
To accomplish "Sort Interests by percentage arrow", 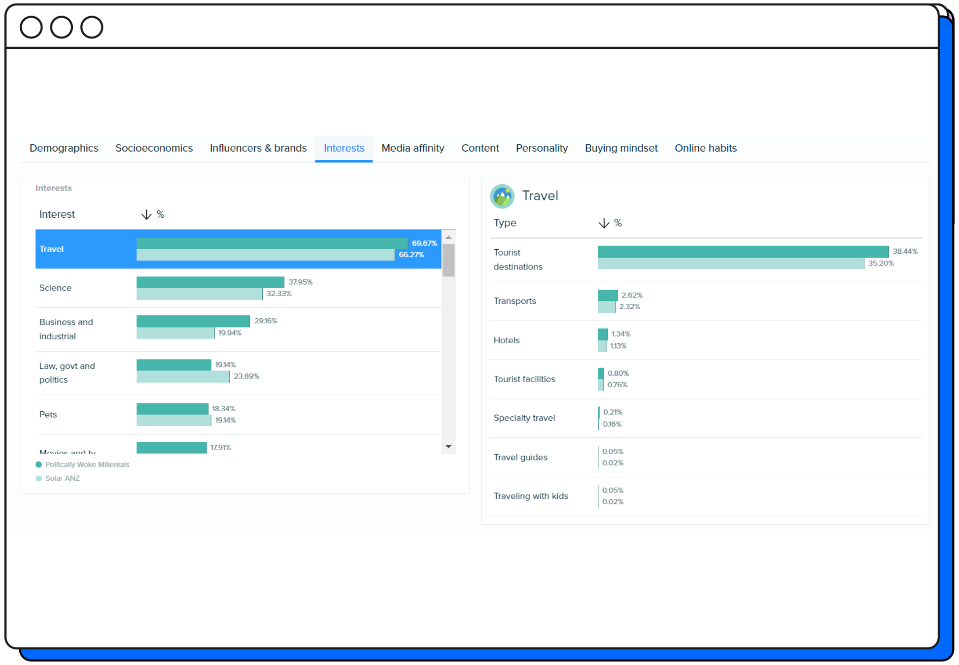I will coord(146,215).
